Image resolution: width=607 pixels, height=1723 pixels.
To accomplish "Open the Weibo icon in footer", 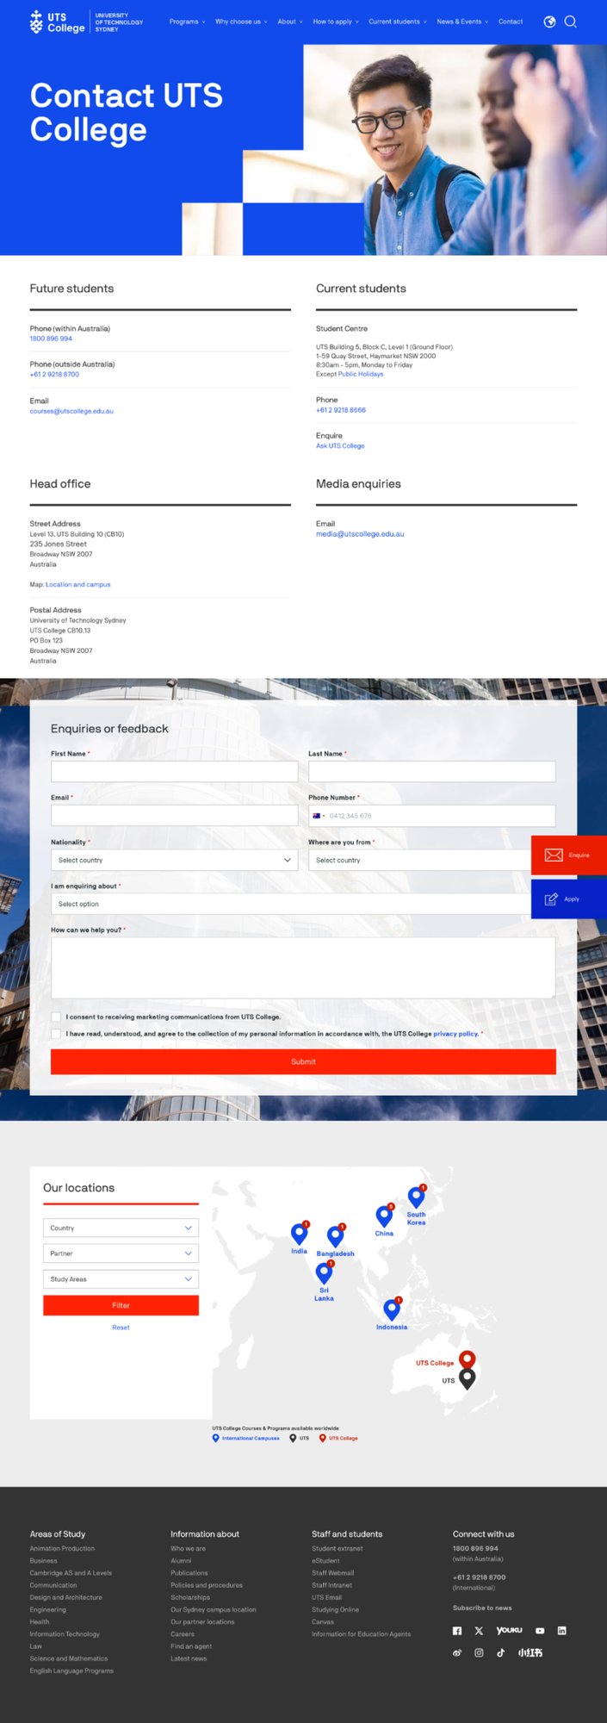I will 457,1652.
